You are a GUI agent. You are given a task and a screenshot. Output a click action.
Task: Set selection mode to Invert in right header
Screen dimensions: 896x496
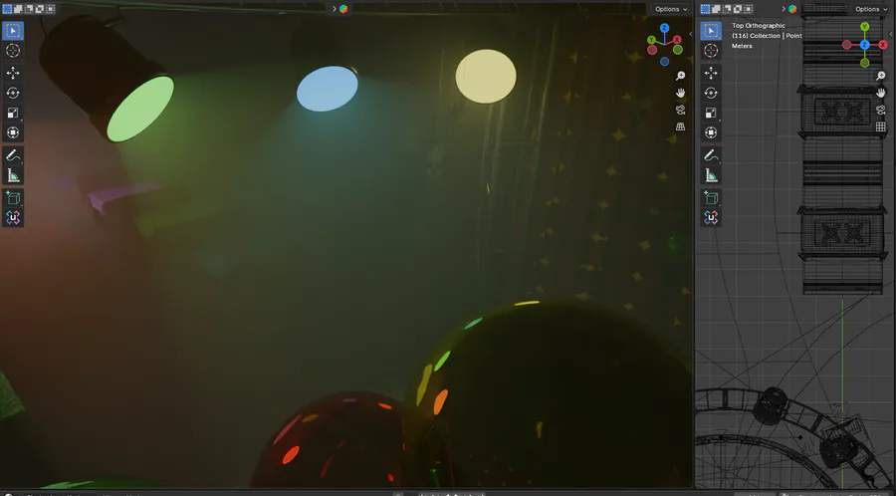[x=738, y=9]
